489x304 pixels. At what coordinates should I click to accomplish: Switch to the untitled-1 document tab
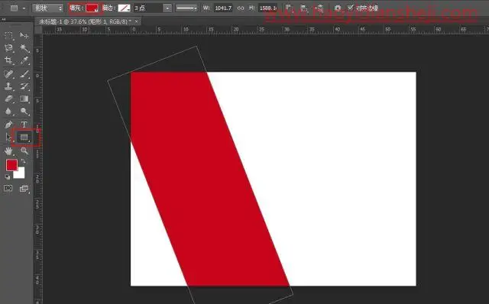coord(85,21)
